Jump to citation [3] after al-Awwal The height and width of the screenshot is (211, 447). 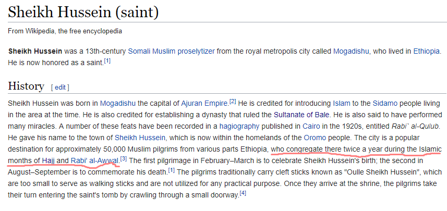(124, 158)
